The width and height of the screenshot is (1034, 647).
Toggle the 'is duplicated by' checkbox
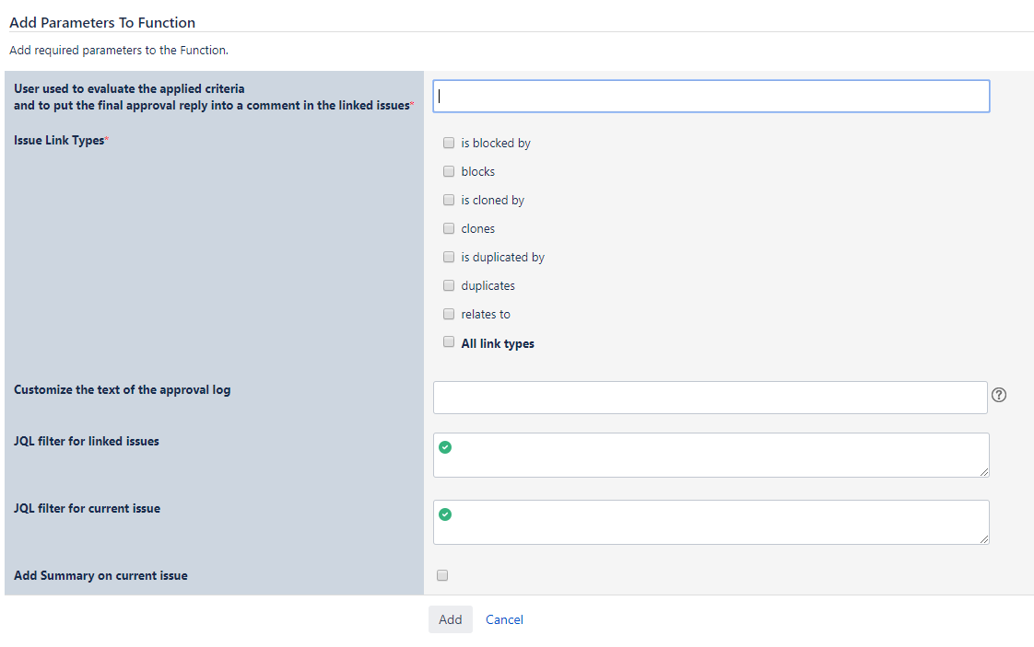pyautogui.click(x=449, y=257)
